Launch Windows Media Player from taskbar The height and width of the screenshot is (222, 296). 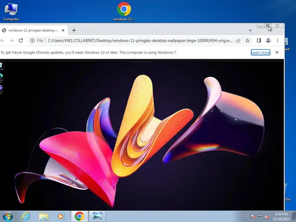tap(61, 216)
